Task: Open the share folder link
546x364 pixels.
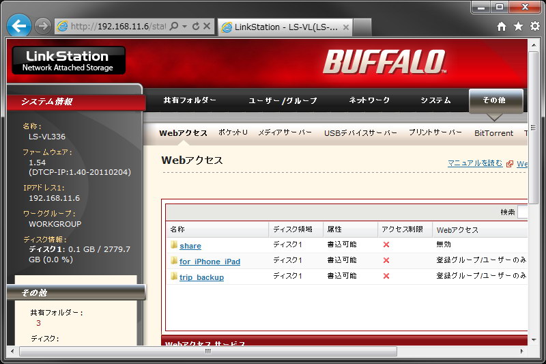Action: click(190, 246)
